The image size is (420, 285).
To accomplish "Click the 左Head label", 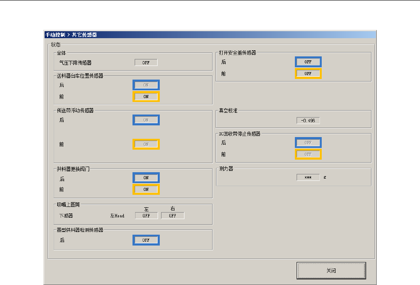I will tap(117, 216).
